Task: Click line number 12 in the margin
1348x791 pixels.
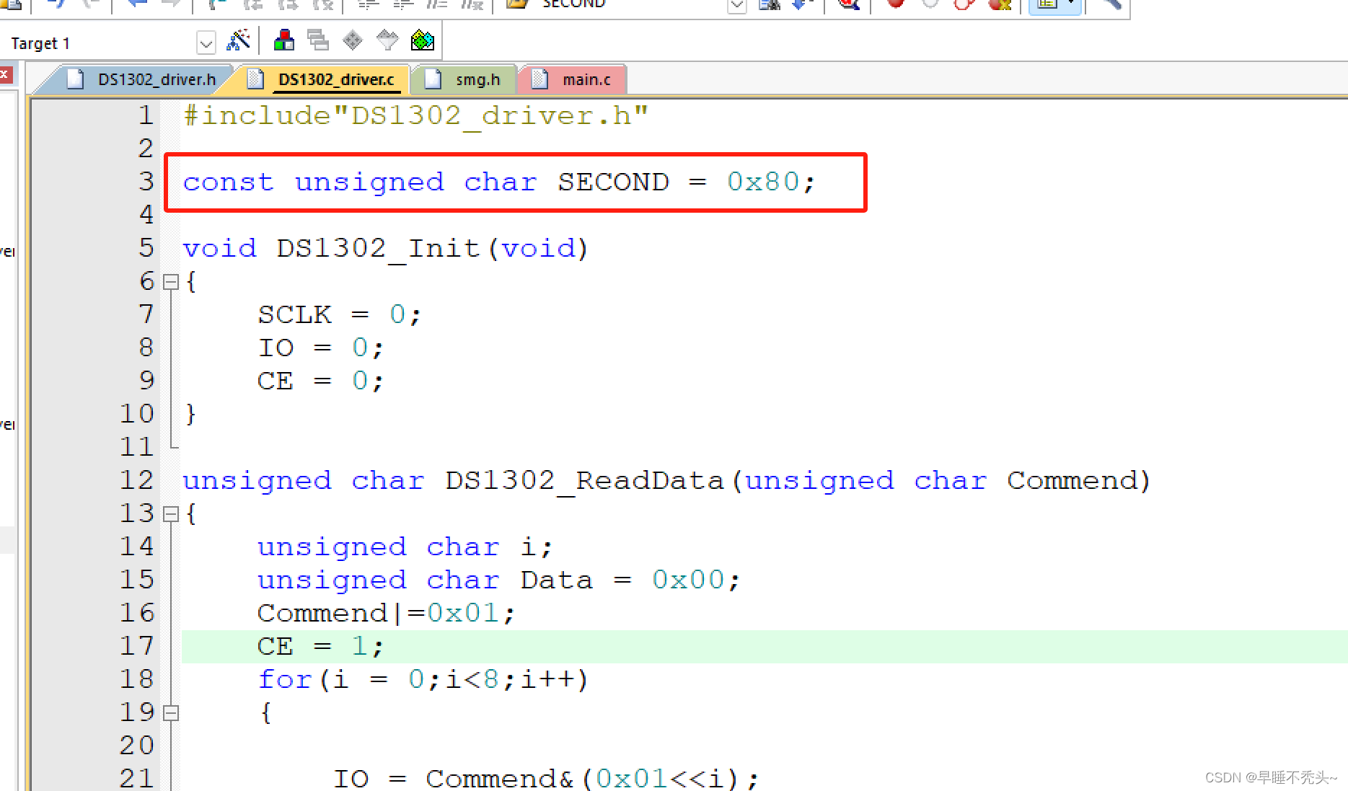Action: click(x=137, y=480)
